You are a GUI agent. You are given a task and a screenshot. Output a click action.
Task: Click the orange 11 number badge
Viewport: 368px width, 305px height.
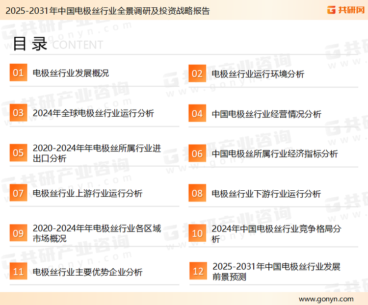(x=18, y=271)
